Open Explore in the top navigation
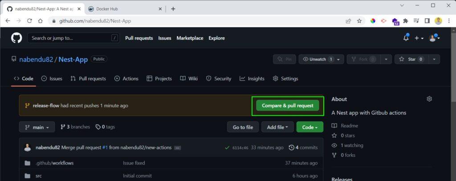456x181 pixels. pos(217,38)
